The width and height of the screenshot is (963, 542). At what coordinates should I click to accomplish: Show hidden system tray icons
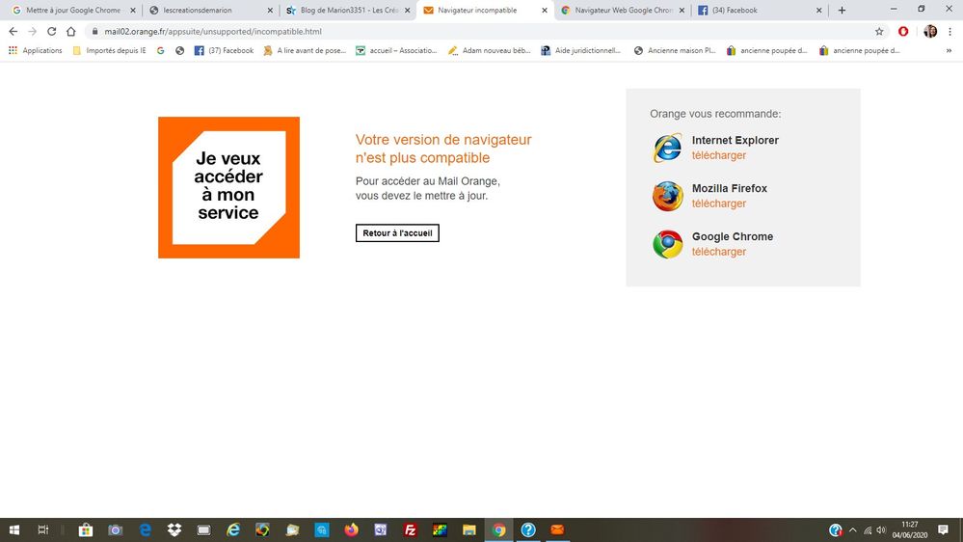[x=852, y=529]
